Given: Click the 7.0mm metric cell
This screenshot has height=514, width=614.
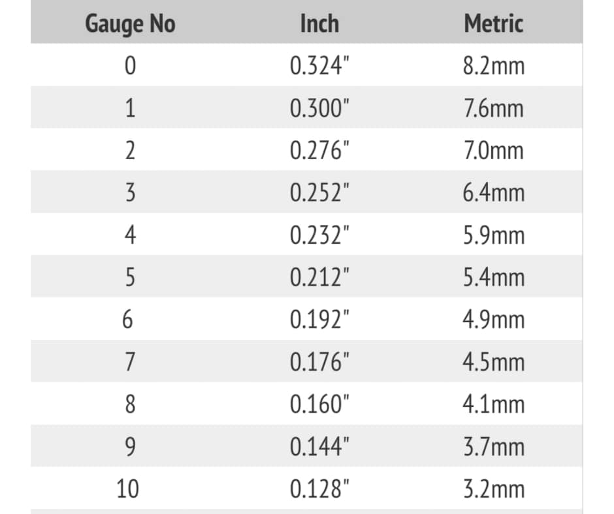Looking at the screenshot, I should tap(493, 151).
